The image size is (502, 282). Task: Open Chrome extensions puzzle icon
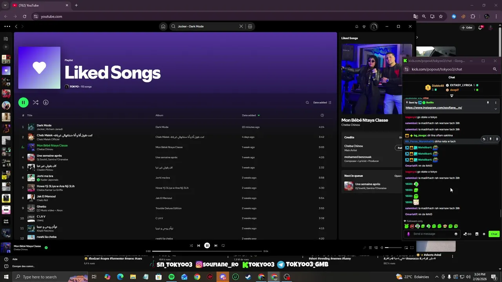pyautogui.click(x=473, y=16)
